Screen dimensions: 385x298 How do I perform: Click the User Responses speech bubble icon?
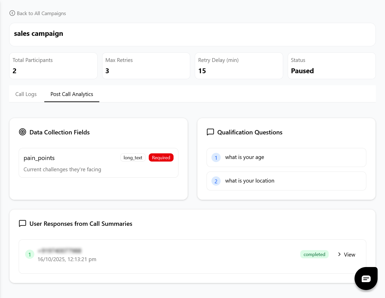[x=23, y=223]
